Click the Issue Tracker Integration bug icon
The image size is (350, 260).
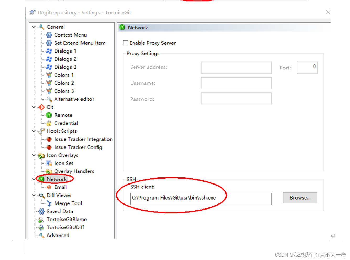point(49,139)
